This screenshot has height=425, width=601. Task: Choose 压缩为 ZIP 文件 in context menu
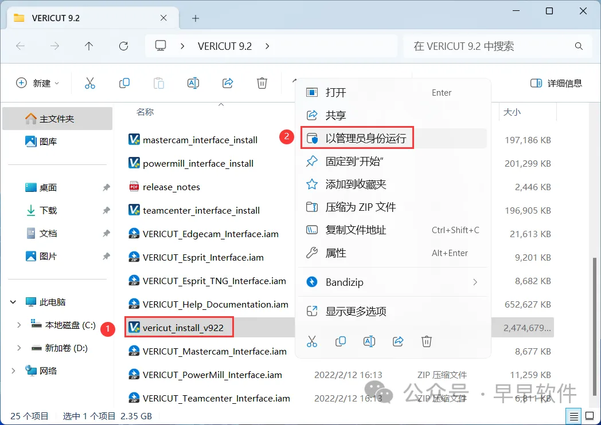(393, 207)
